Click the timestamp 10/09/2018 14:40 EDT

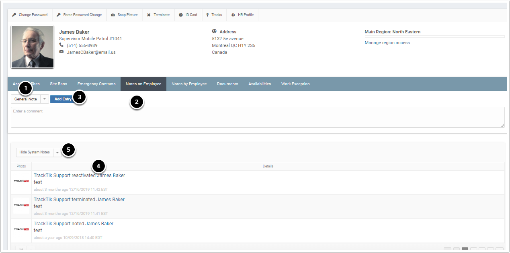[x=83, y=238]
